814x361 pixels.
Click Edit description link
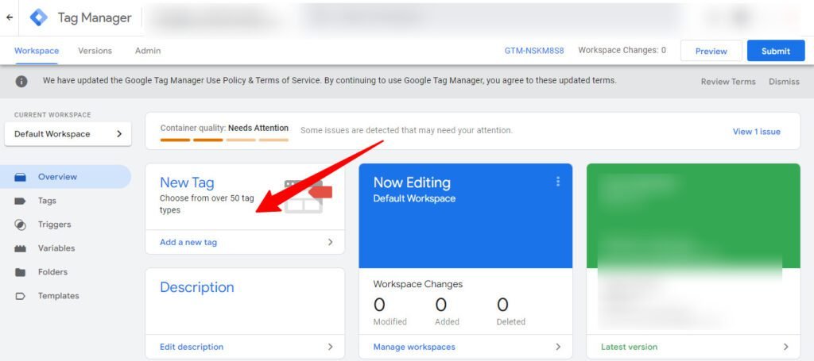(x=192, y=347)
